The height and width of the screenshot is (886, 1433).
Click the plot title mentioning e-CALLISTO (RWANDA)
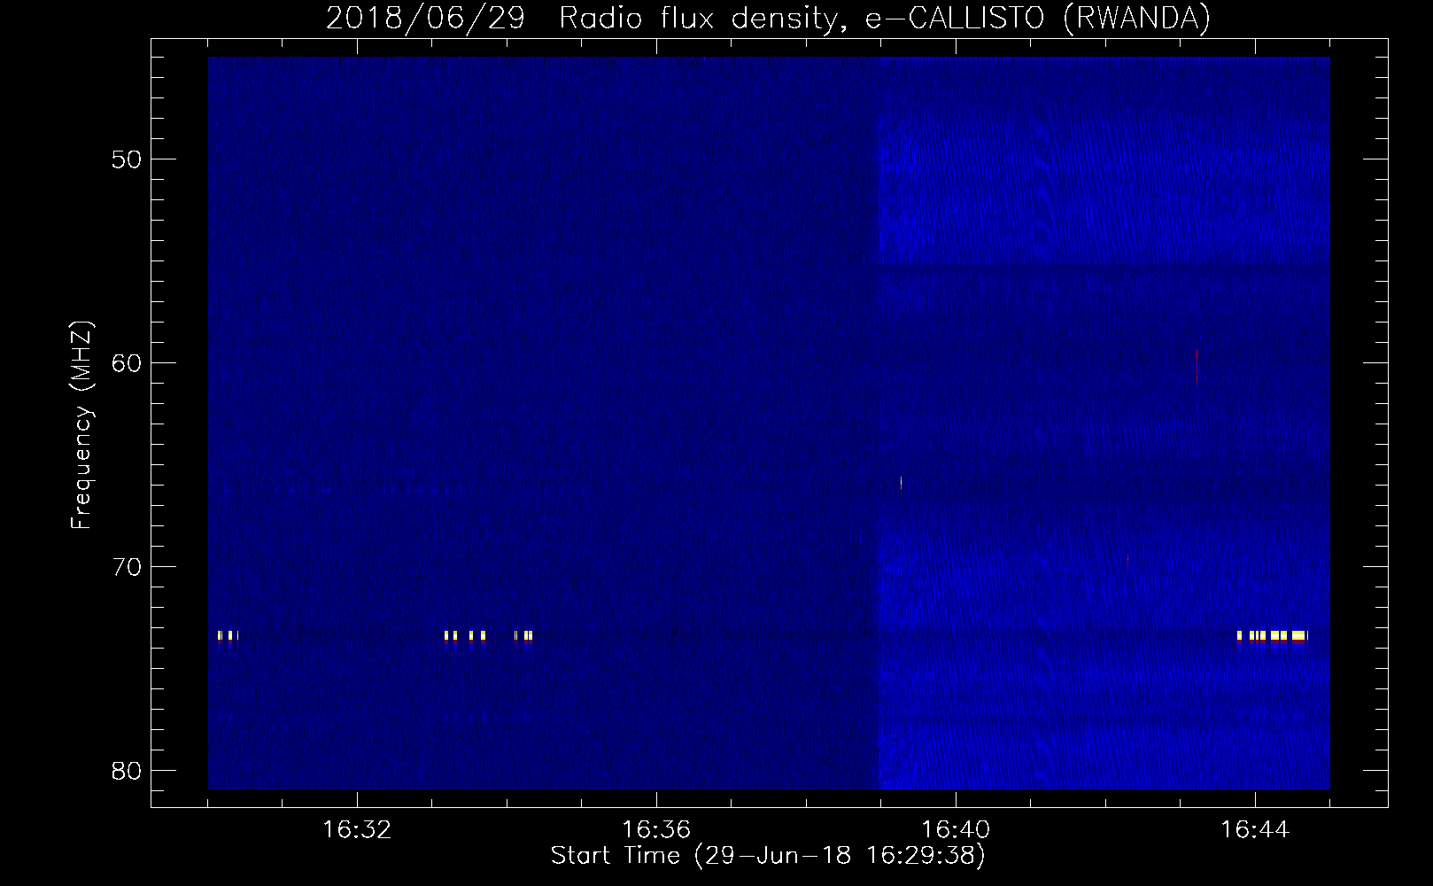(x=768, y=18)
